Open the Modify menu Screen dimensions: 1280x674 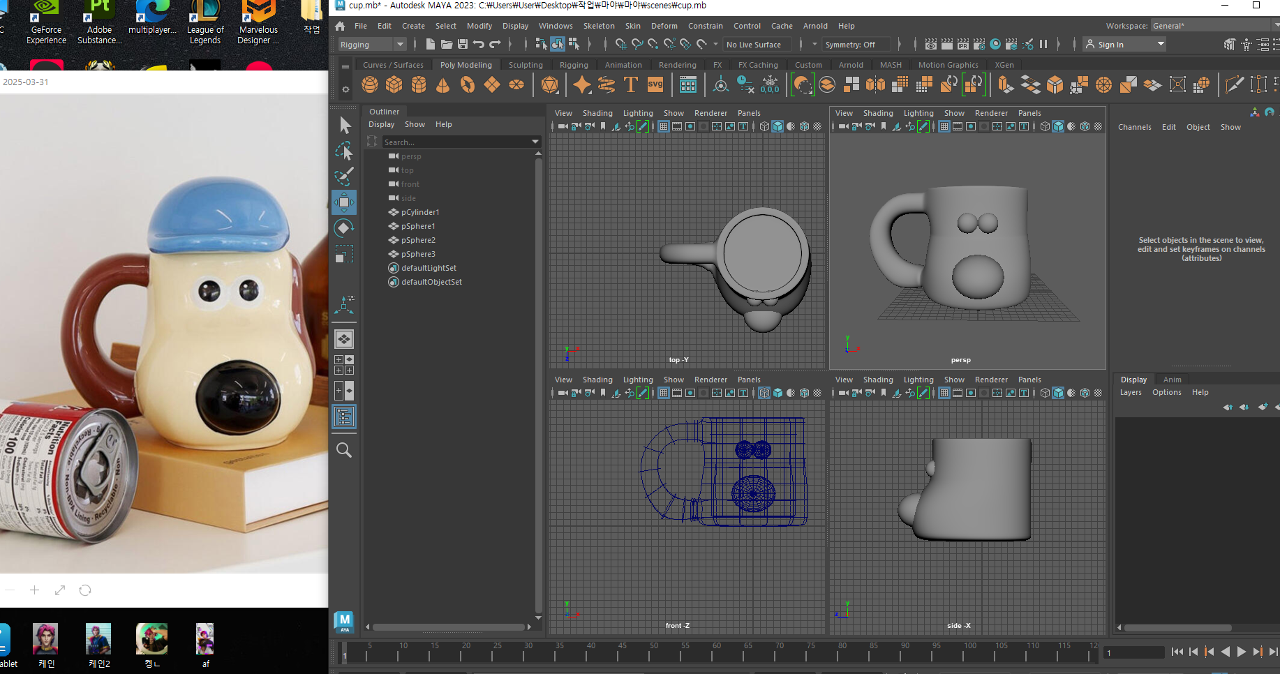coord(479,26)
